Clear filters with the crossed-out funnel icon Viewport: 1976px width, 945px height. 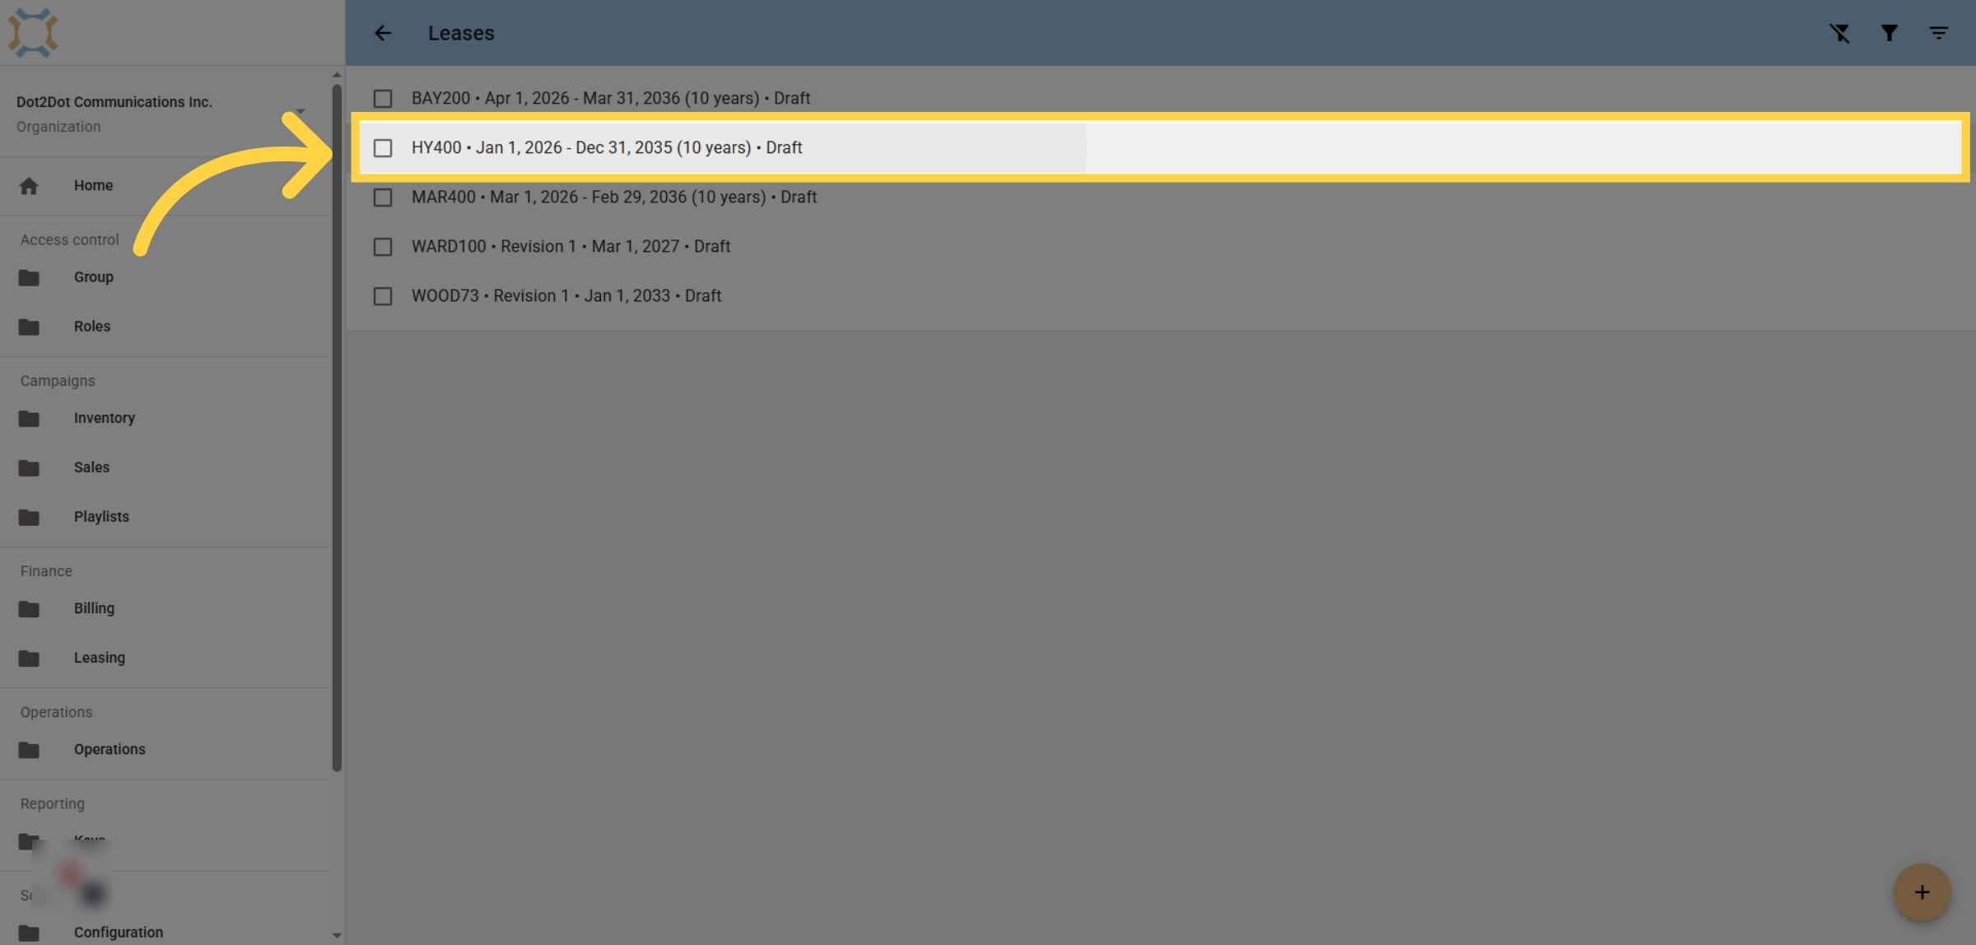(x=1840, y=33)
